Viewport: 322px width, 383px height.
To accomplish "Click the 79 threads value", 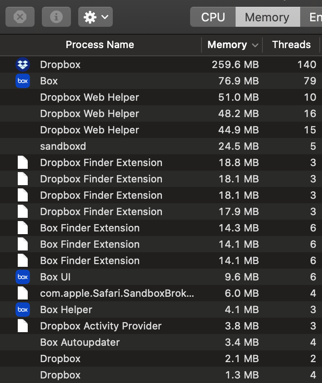I will (x=310, y=81).
